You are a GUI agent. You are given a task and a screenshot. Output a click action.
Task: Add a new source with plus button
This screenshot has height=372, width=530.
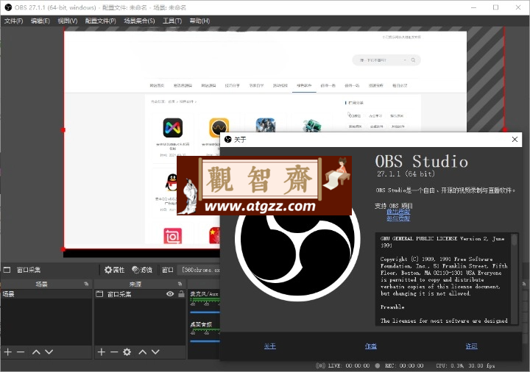click(101, 352)
